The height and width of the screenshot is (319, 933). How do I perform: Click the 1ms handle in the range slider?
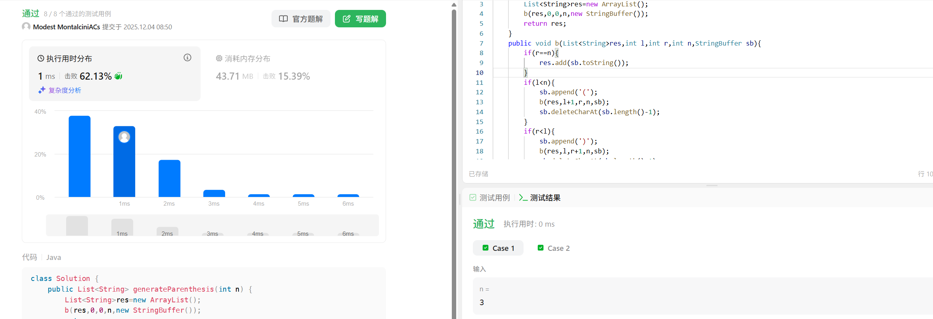[122, 227]
